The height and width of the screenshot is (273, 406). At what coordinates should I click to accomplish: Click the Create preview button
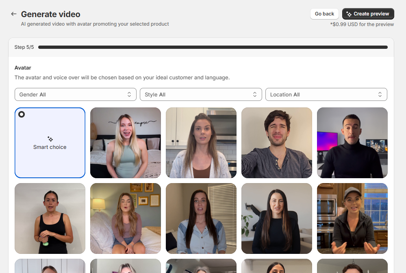pyautogui.click(x=368, y=13)
